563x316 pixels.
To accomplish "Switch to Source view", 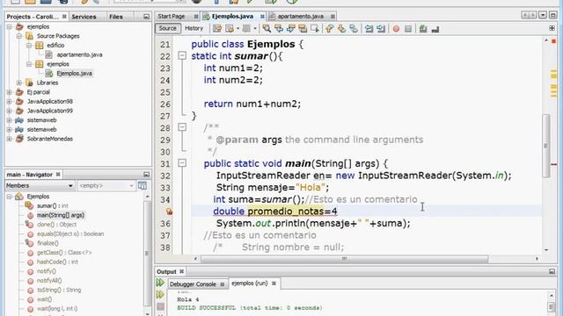I will 168,28.
